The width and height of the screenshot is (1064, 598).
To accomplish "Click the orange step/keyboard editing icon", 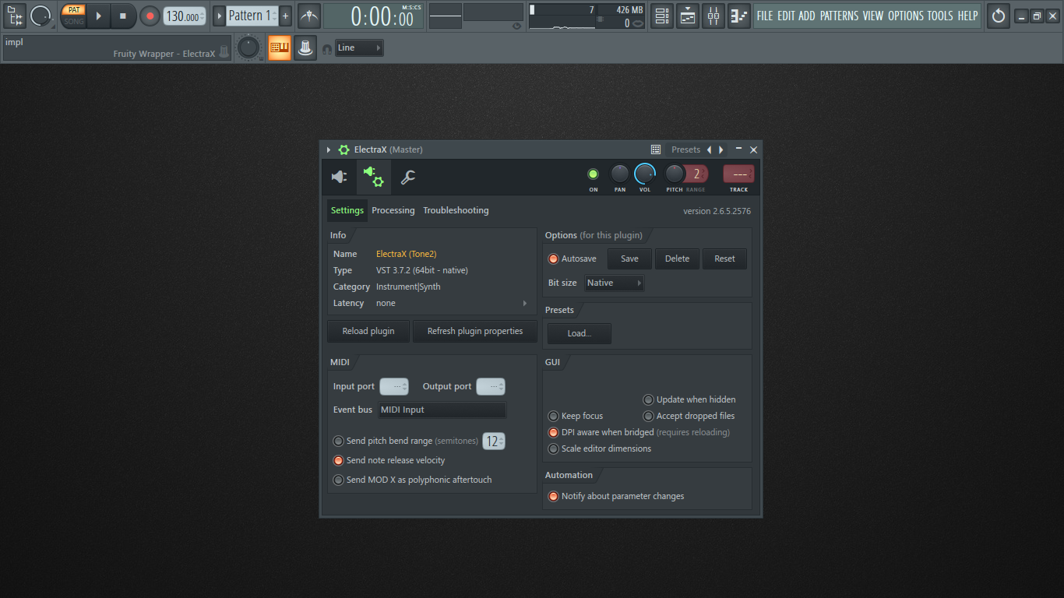I will (x=279, y=48).
